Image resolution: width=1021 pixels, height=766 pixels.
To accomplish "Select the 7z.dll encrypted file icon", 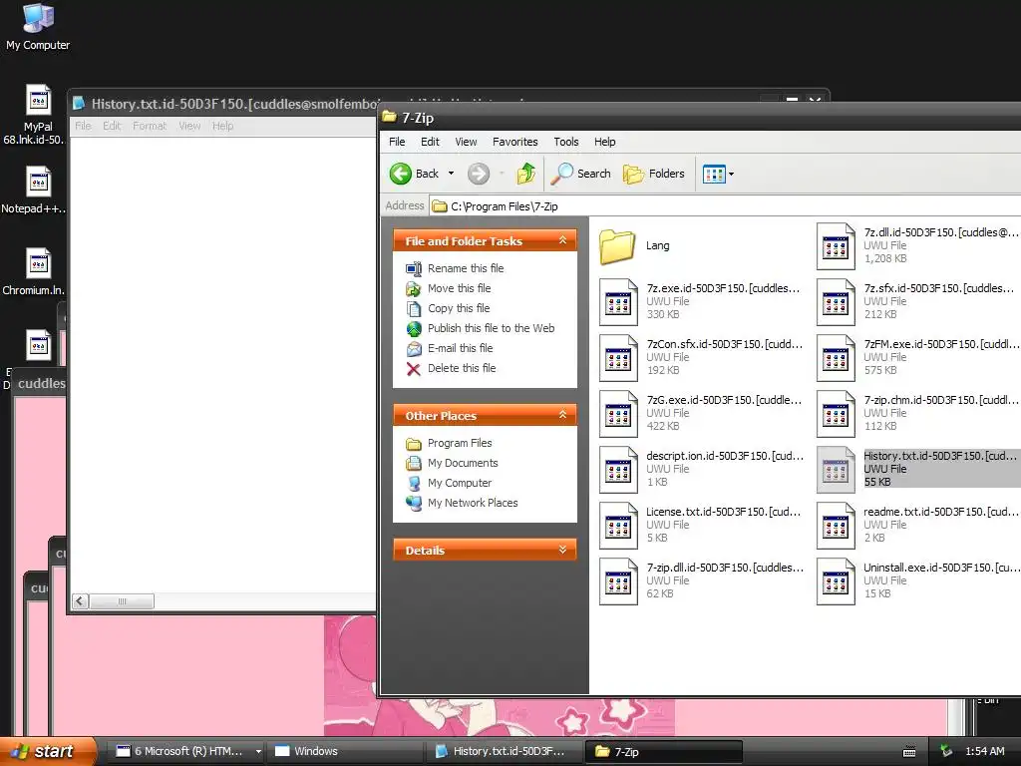I will 836,246.
